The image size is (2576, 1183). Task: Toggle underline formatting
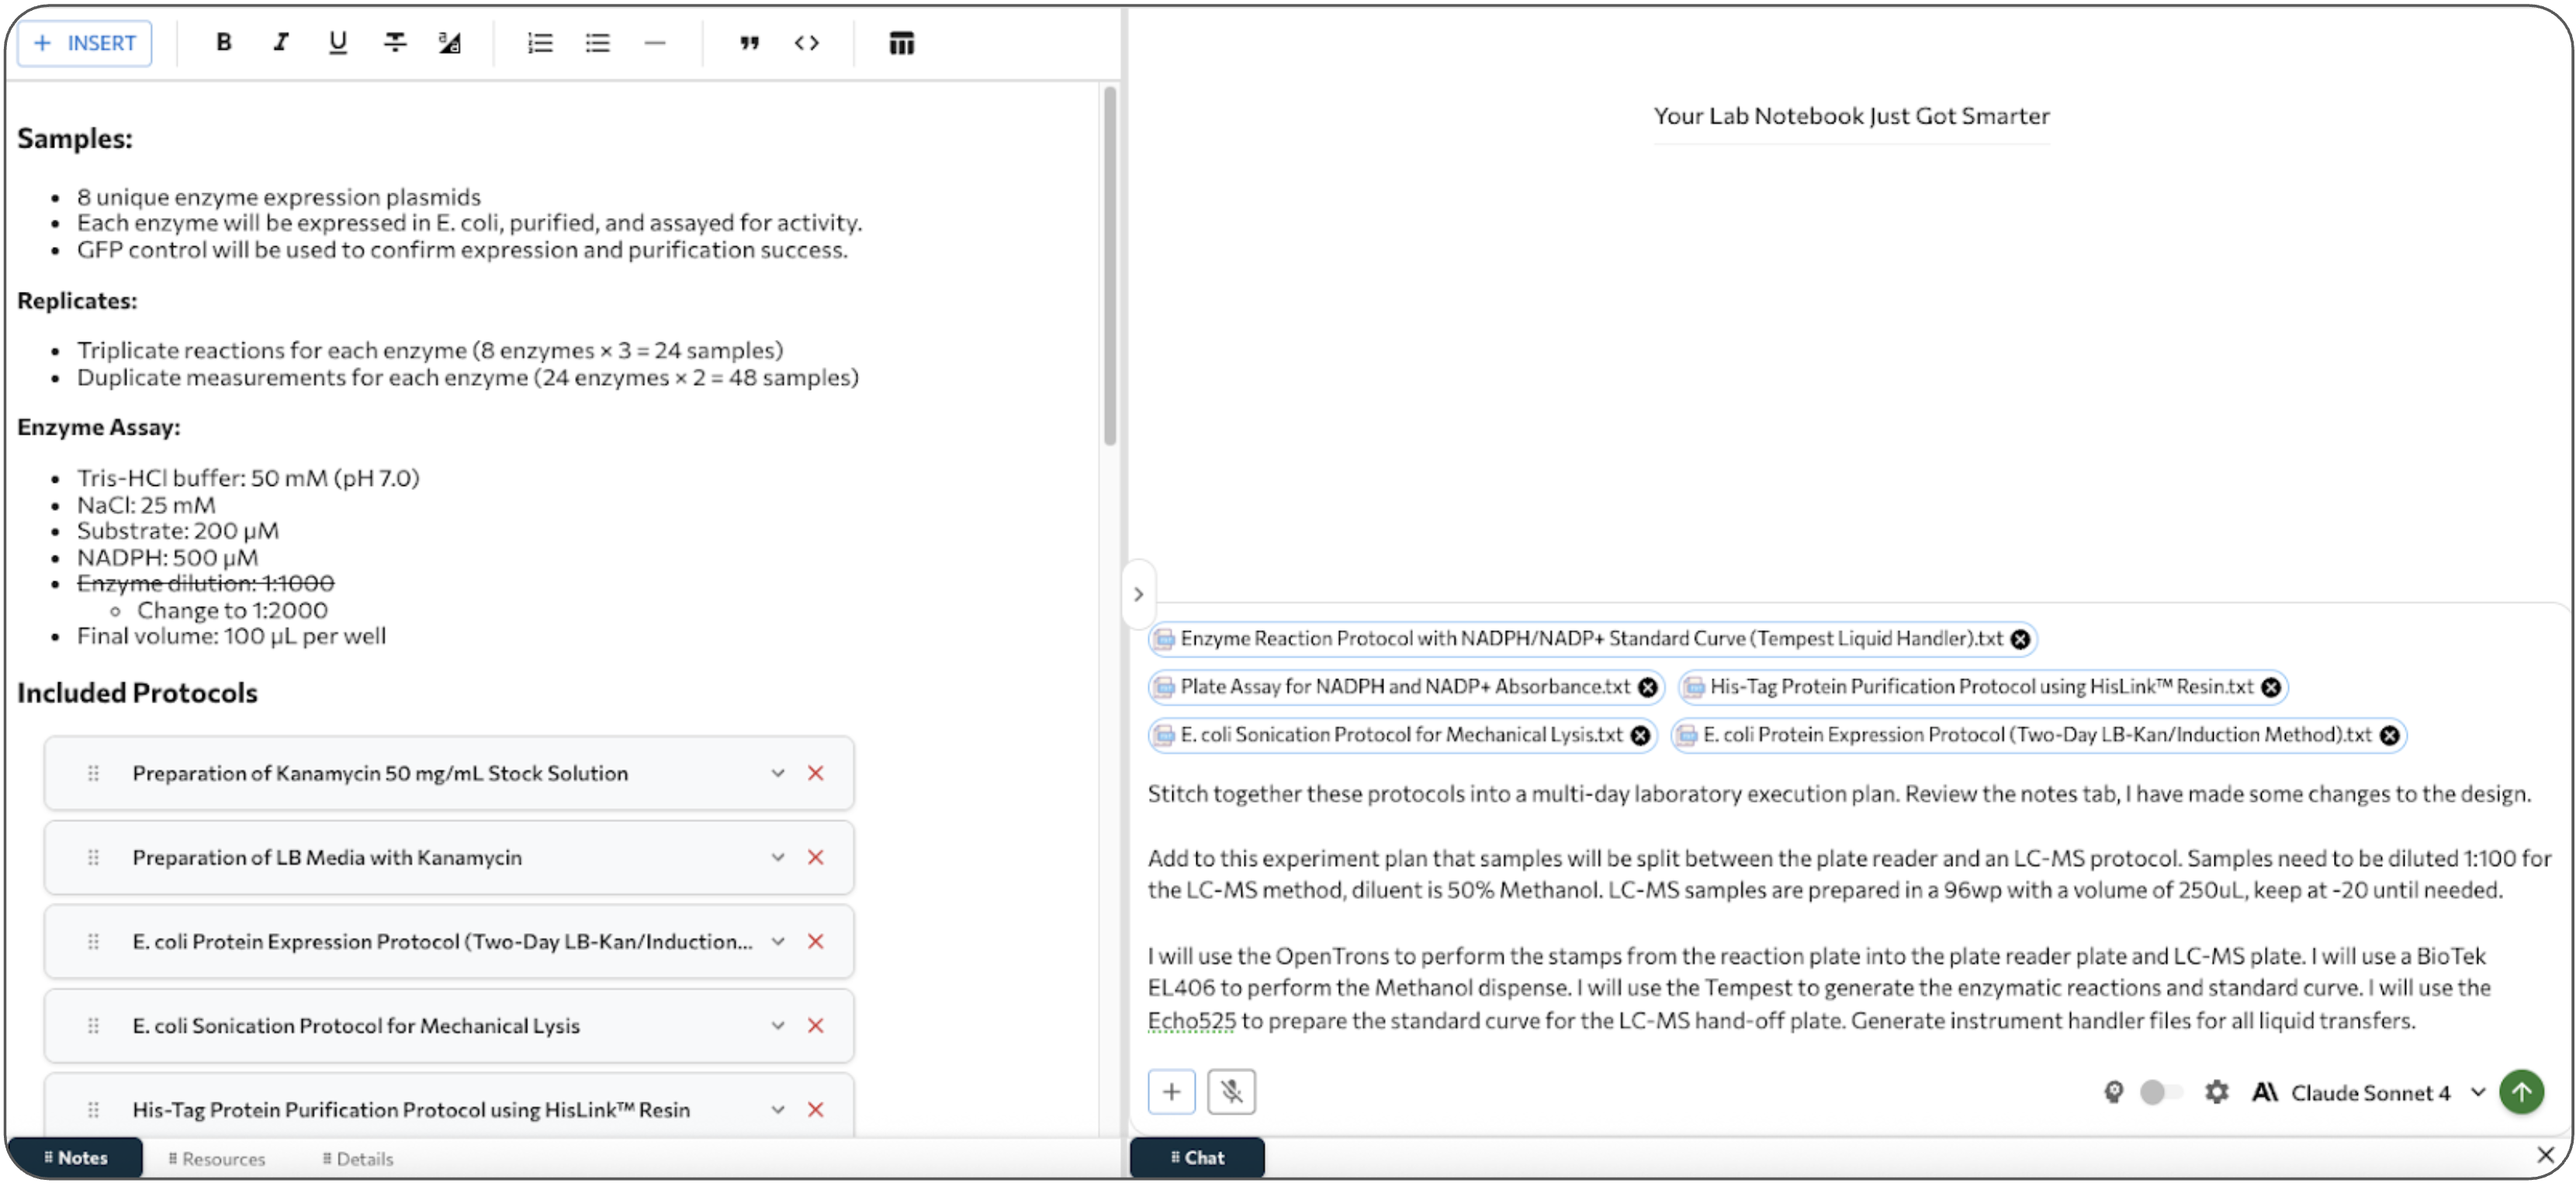point(338,42)
